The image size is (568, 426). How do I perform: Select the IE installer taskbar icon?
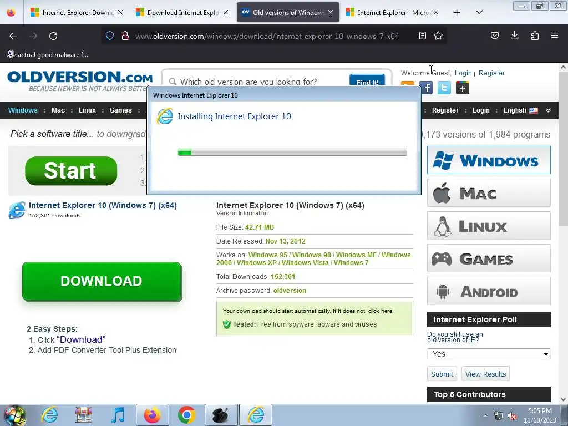pos(256,415)
